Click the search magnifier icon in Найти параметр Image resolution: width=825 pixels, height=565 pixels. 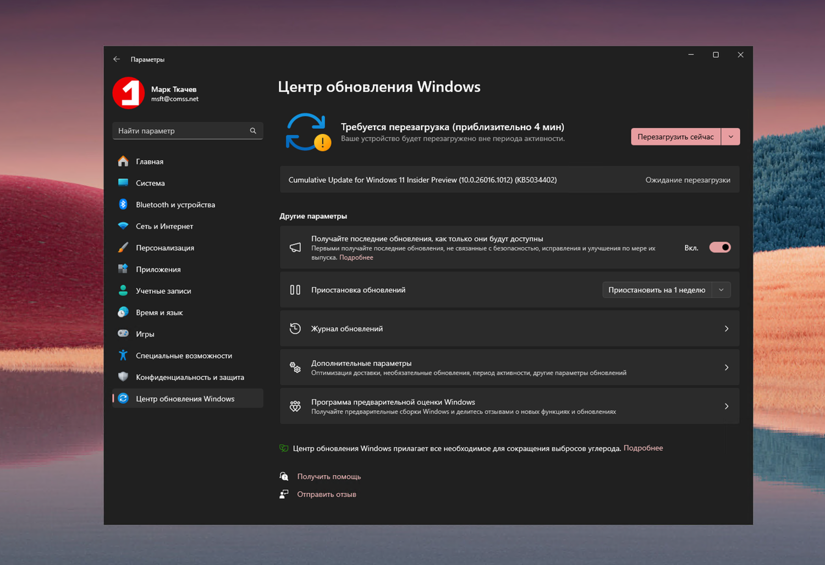click(x=253, y=131)
